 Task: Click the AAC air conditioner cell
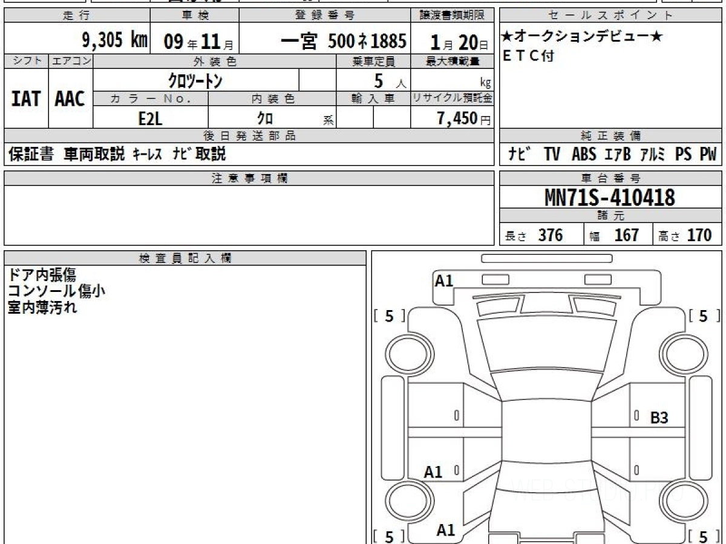(x=70, y=99)
